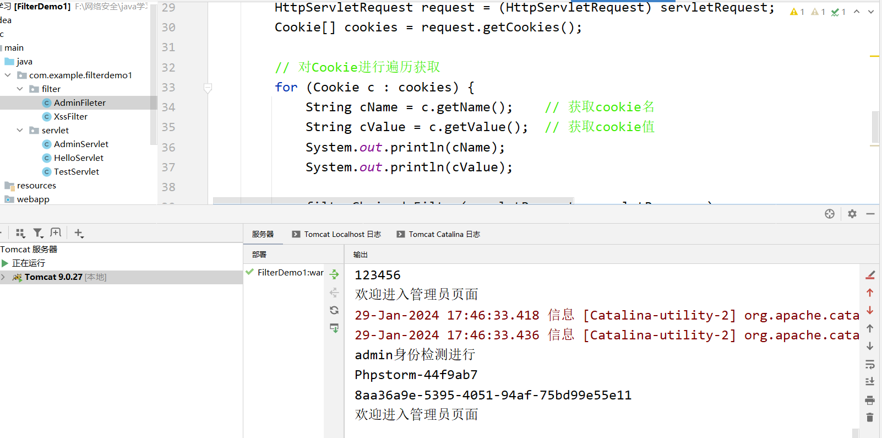
Task: Toggle Scroll to End icon
Action: coord(870,381)
